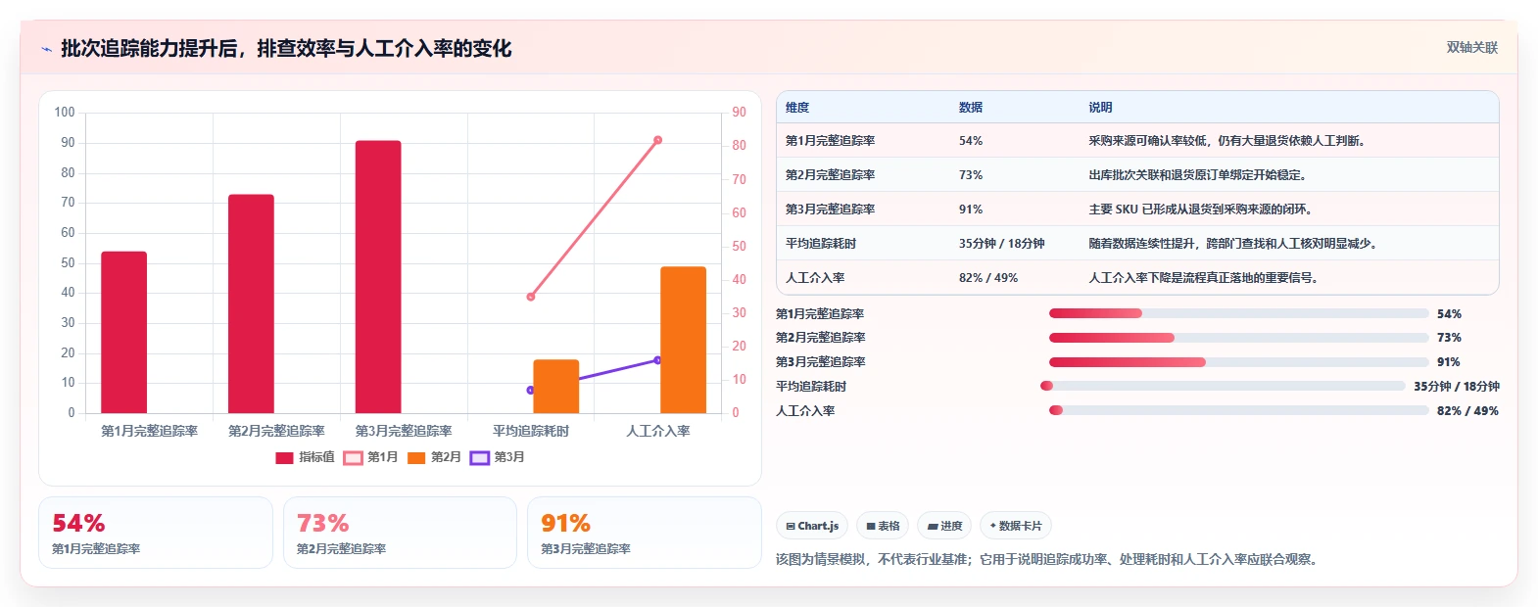Click the 91% progress bar for 第3月完整追踪率
Image resolution: width=1538 pixels, height=607 pixels.
(x=1239, y=362)
